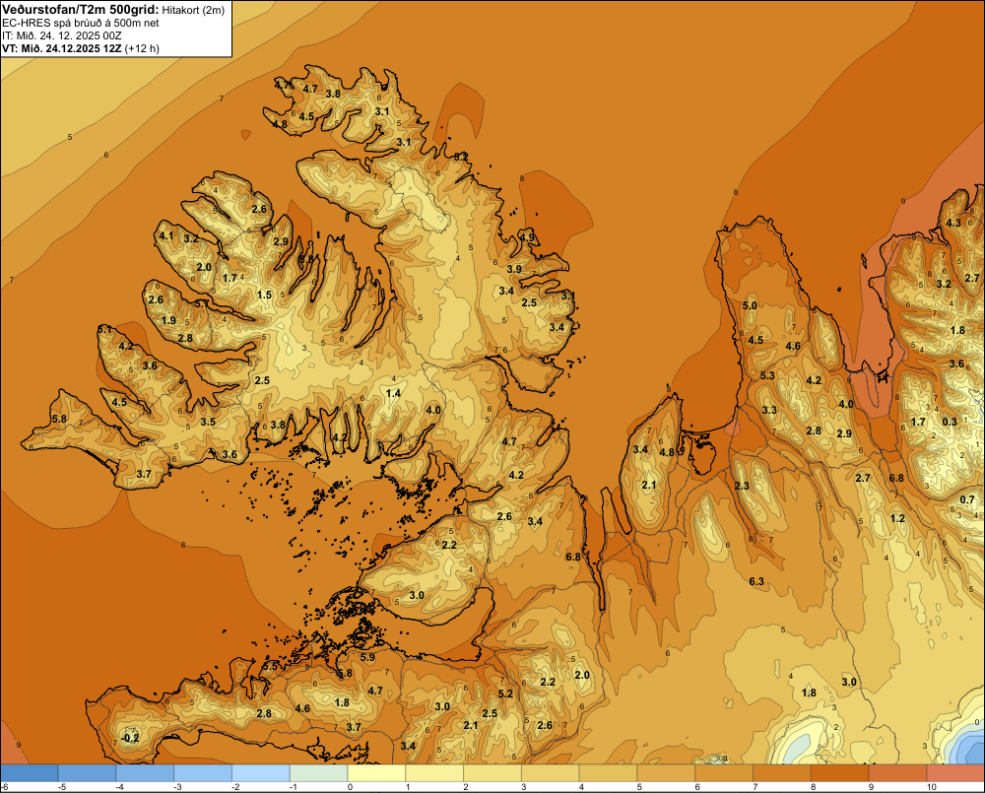Click the temperature value '5.9'
This screenshot has width=985, height=793.
[x=367, y=657]
